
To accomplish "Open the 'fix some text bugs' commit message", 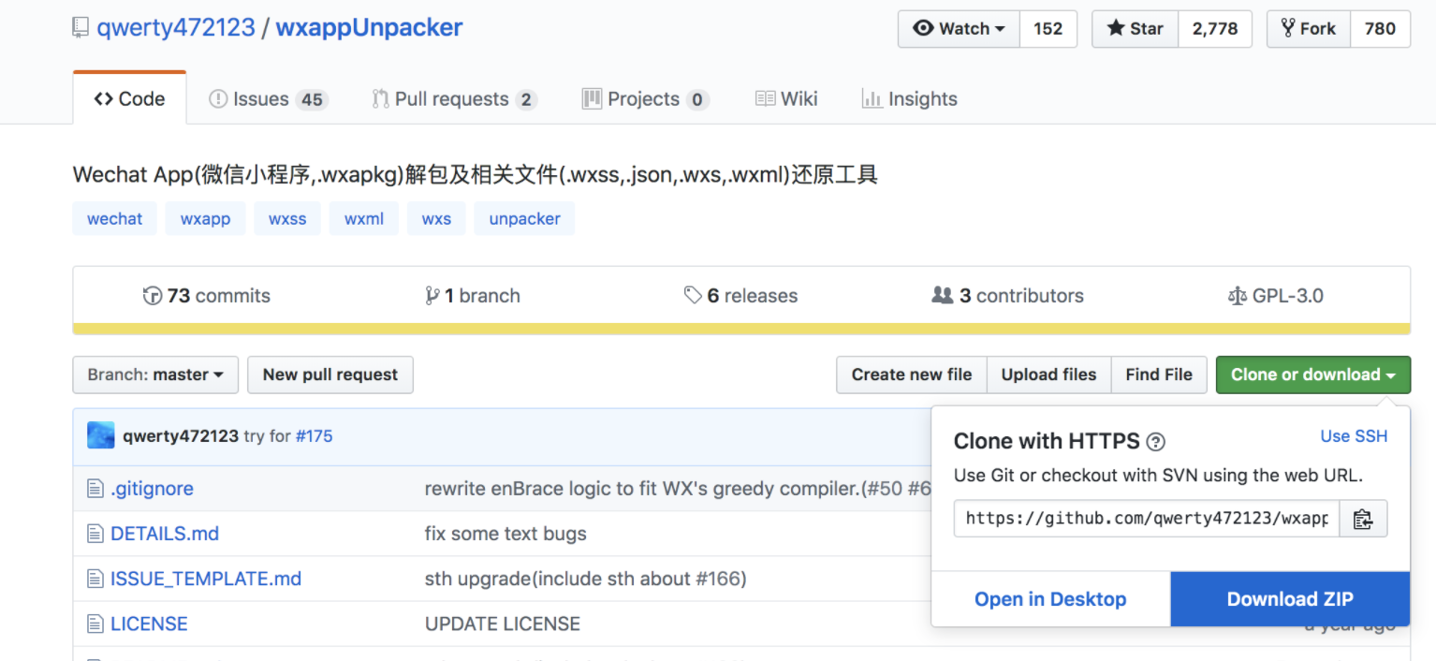I will tap(506, 534).
